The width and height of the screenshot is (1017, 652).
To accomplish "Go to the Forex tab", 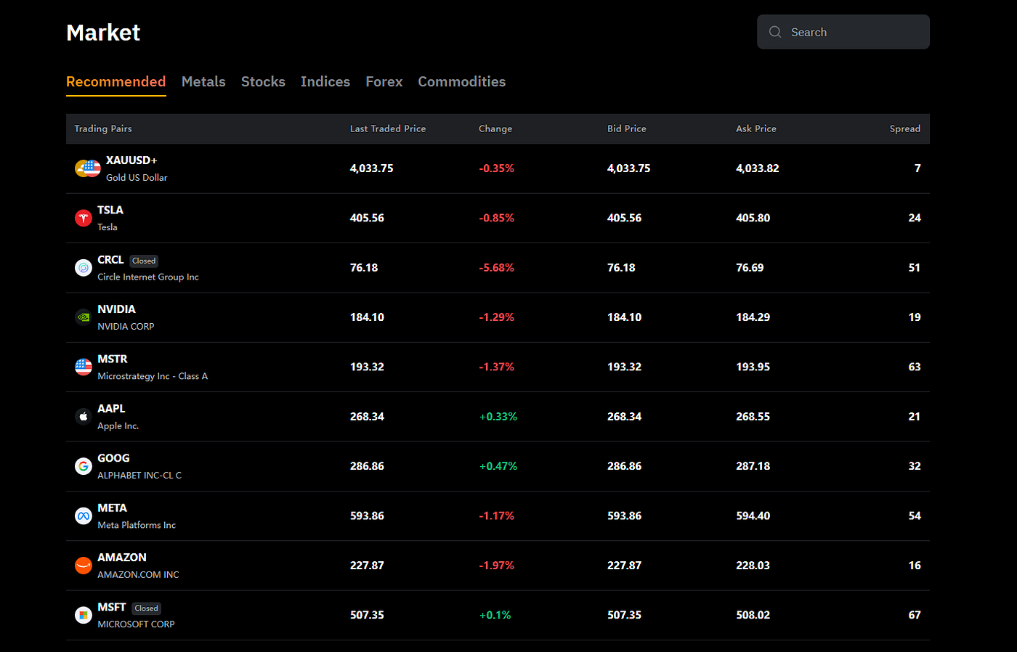I will coord(384,82).
